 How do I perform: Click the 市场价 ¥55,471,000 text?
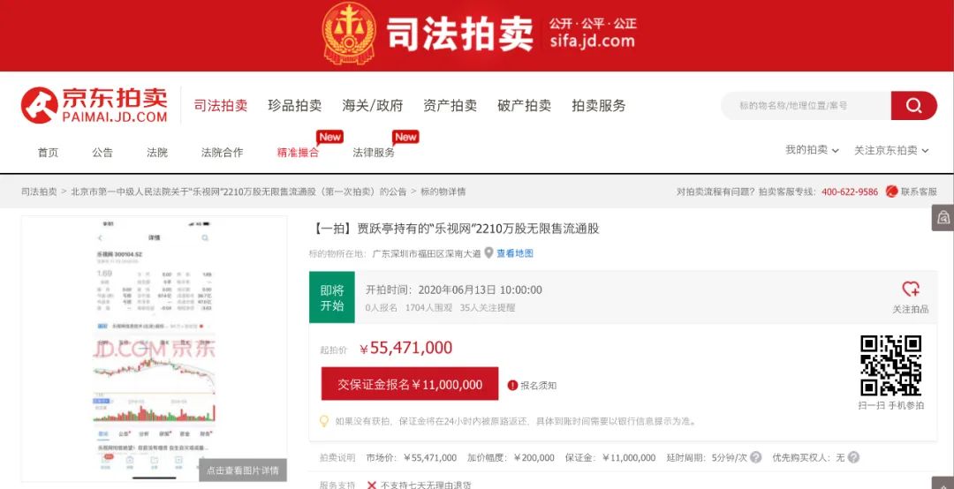coord(412,457)
